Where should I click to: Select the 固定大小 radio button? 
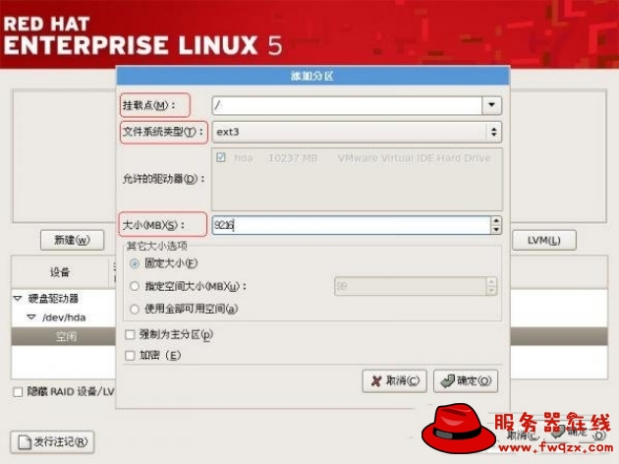tap(135, 263)
